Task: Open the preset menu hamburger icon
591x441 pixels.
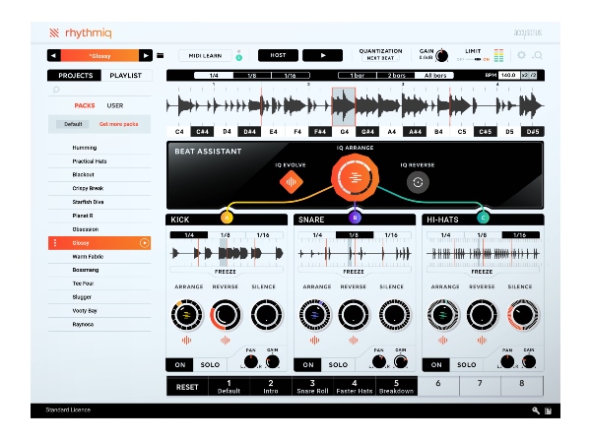Action: [161, 56]
